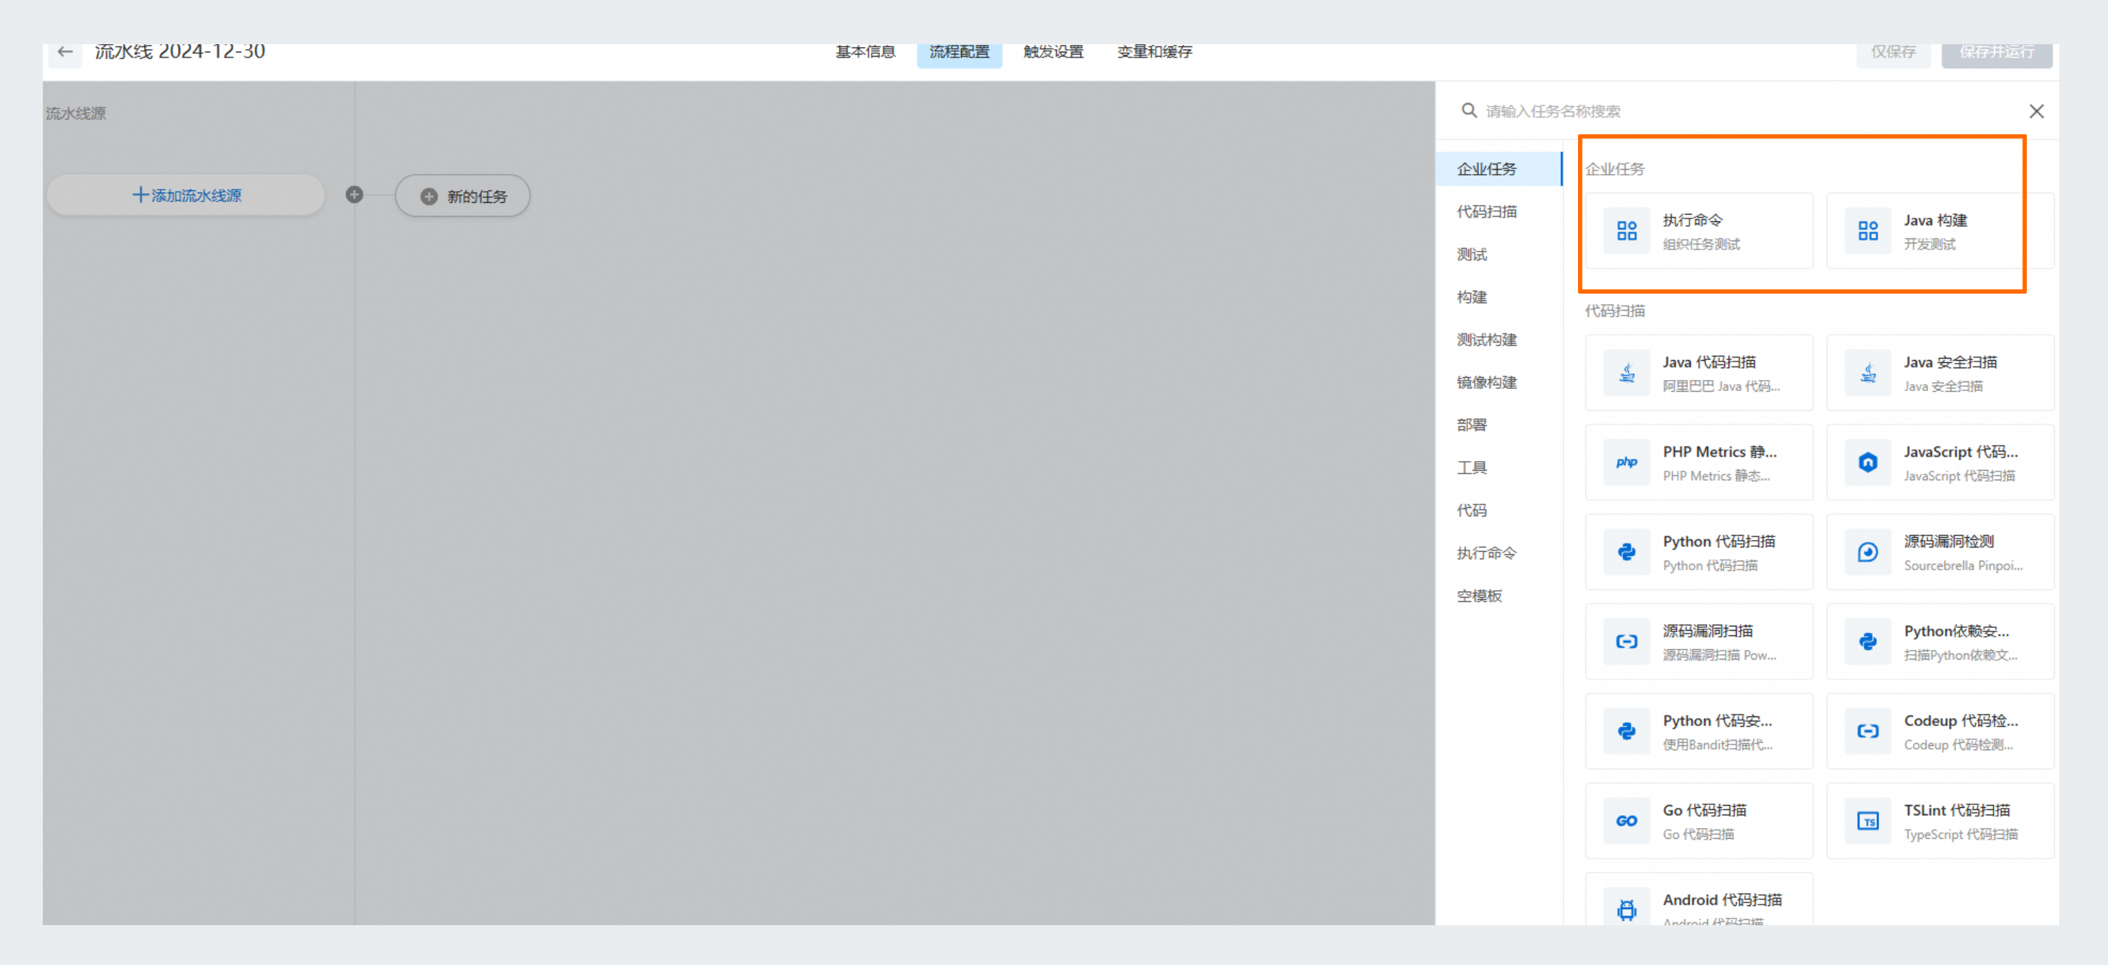Click the Codeup 代码检测 icon
The image size is (2108, 965).
point(1868,731)
